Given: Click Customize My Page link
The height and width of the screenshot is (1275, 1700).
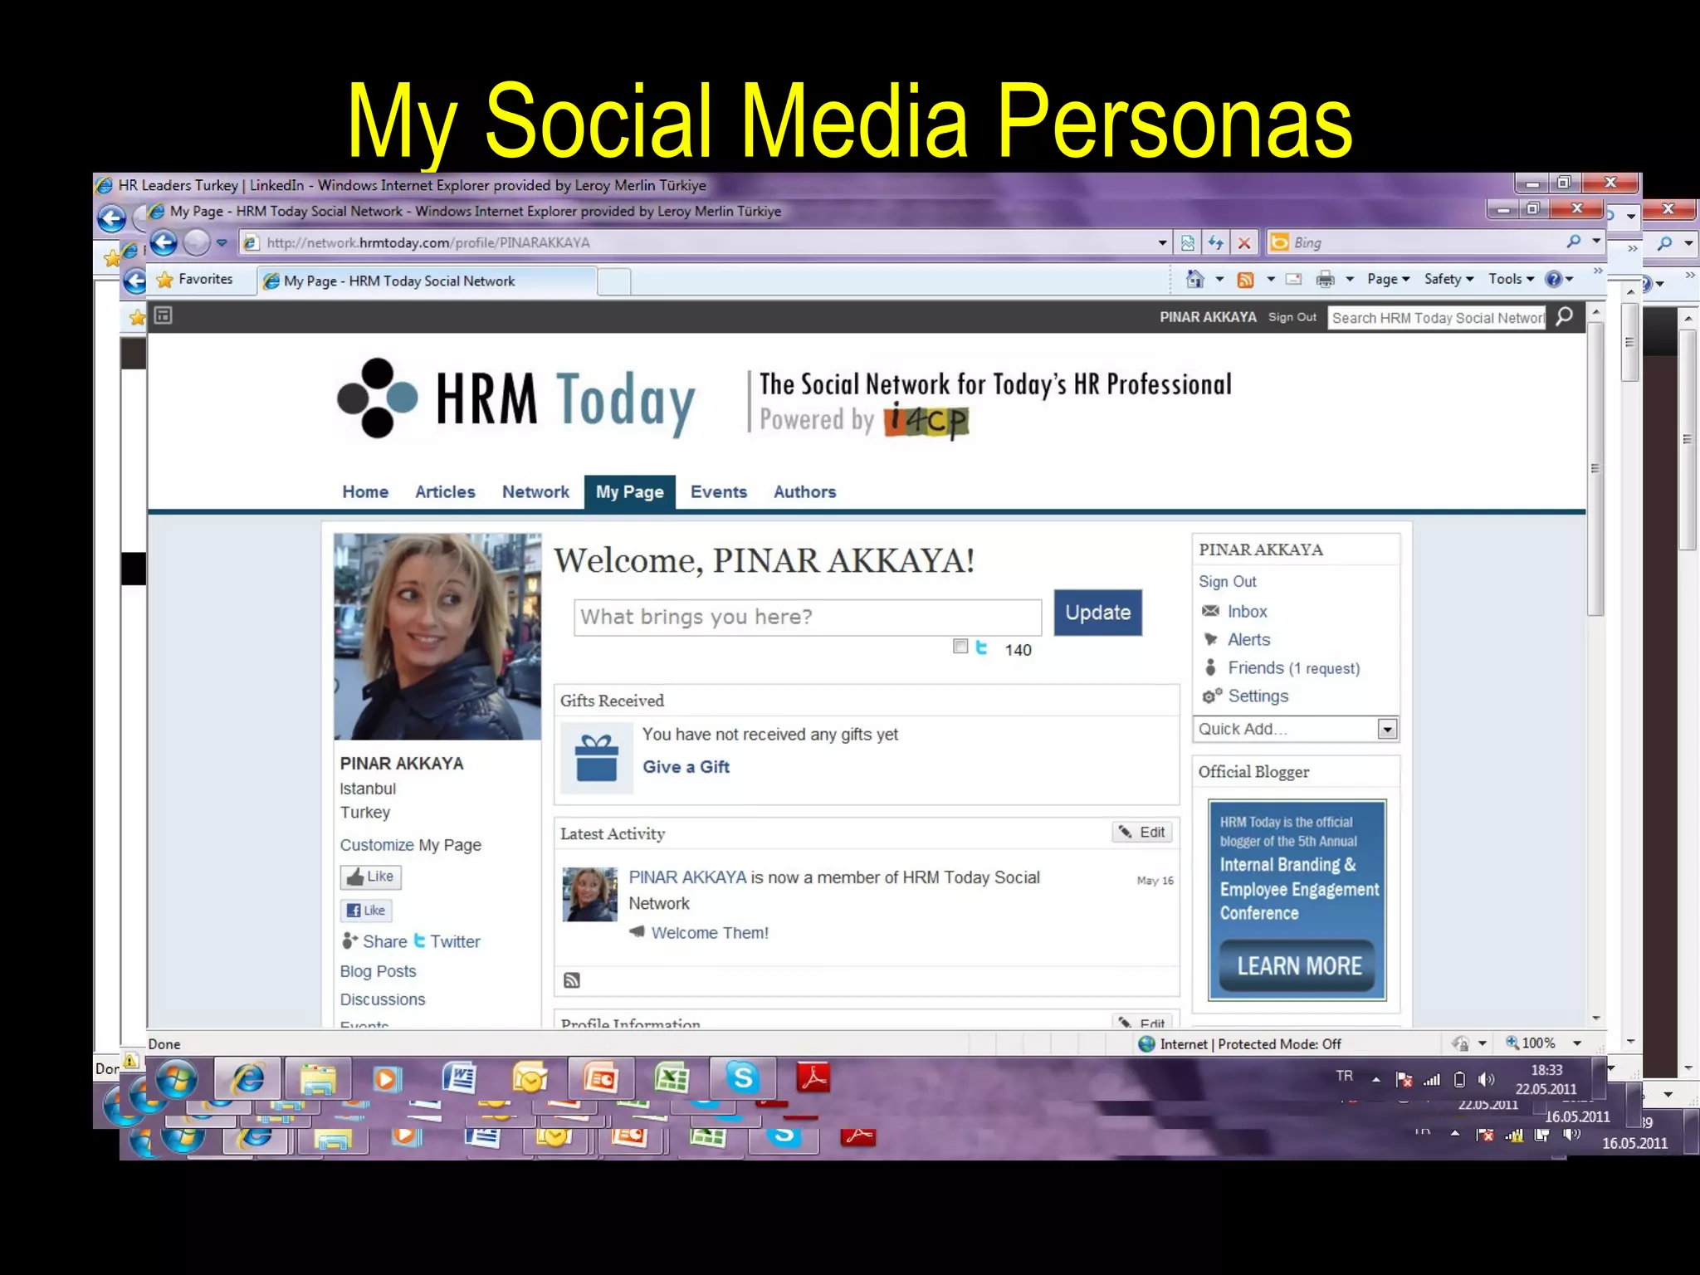Looking at the screenshot, I should point(410,845).
